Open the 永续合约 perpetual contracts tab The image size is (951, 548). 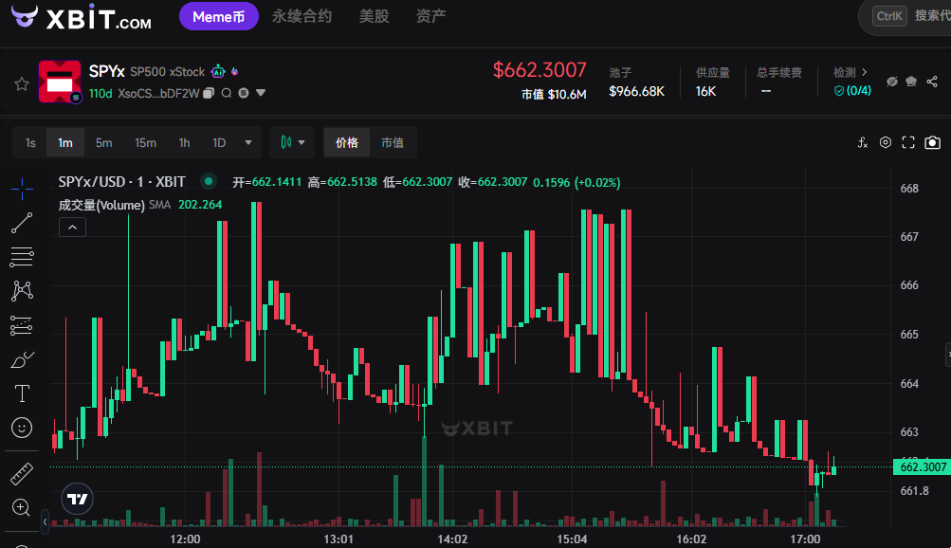[x=302, y=16]
